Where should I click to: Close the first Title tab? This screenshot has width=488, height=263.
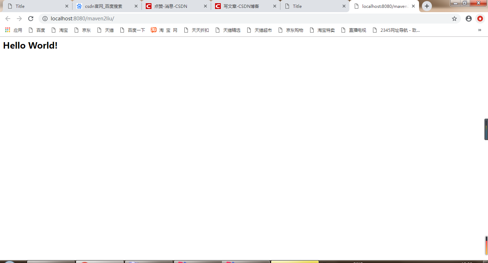pyautogui.click(x=66, y=6)
